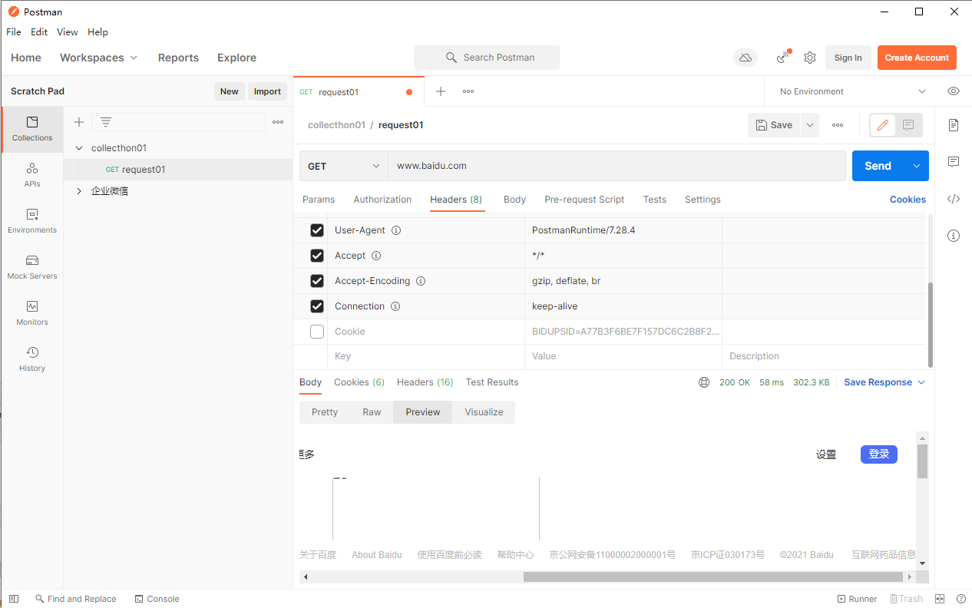Open collections panel three-dot options
The image size is (972, 608).
pyautogui.click(x=278, y=122)
